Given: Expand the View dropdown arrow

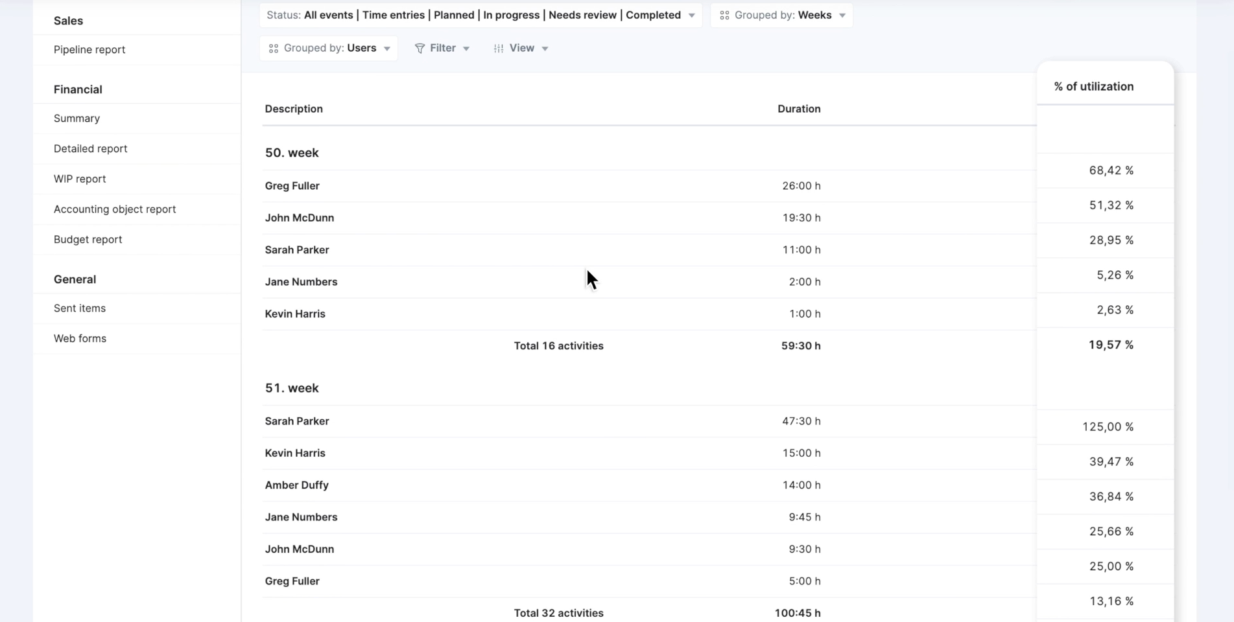Looking at the screenshot, I should point(545,49).
